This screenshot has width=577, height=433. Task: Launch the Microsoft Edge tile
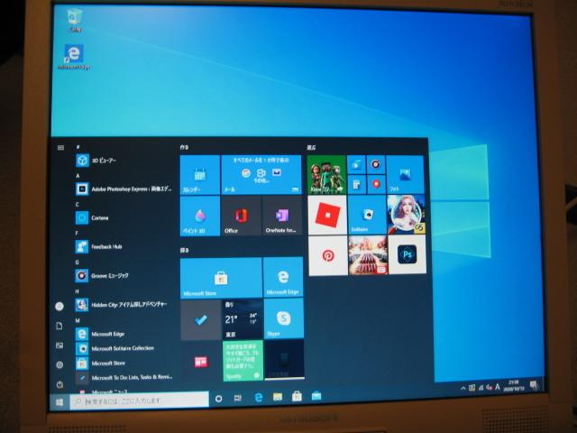(283, 277)
